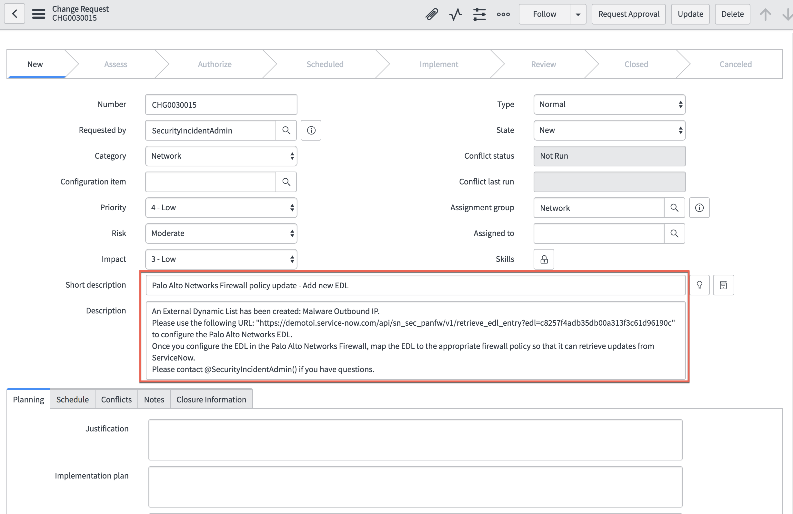Focus the Assignment group input field
The image size is (793, 514).
tap(599, 208)
